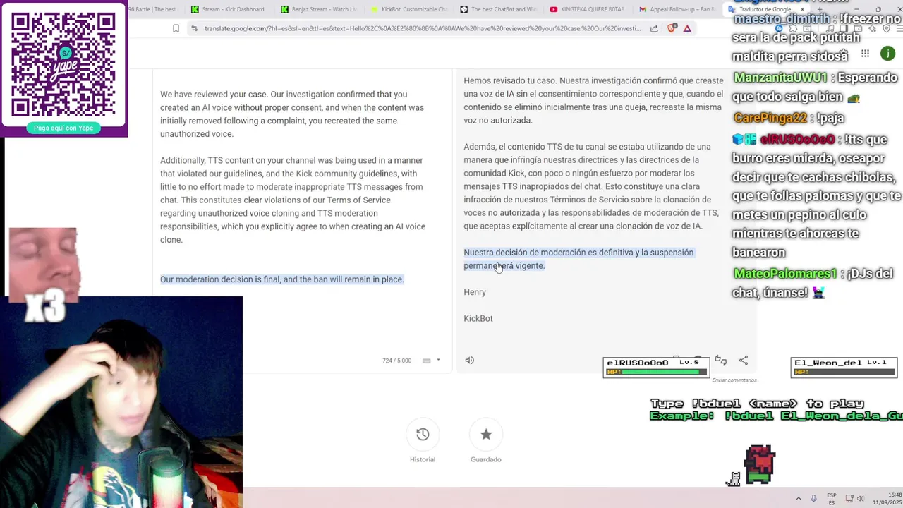Click the small white pixel cat sprite
903x508 pixels.
pyautogui.click(x=734, y=479)
